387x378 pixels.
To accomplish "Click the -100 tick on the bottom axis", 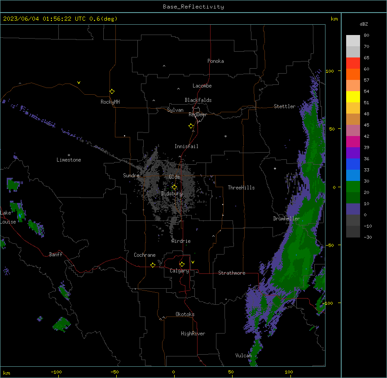I will pos(56,372).
